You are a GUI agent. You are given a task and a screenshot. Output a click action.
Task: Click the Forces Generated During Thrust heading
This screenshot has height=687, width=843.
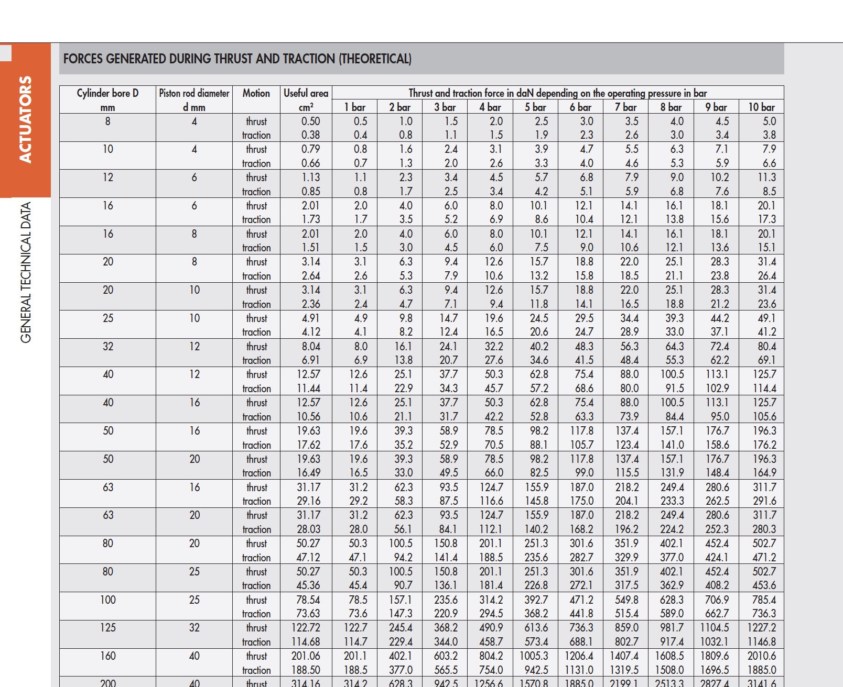tap(237, 59)
